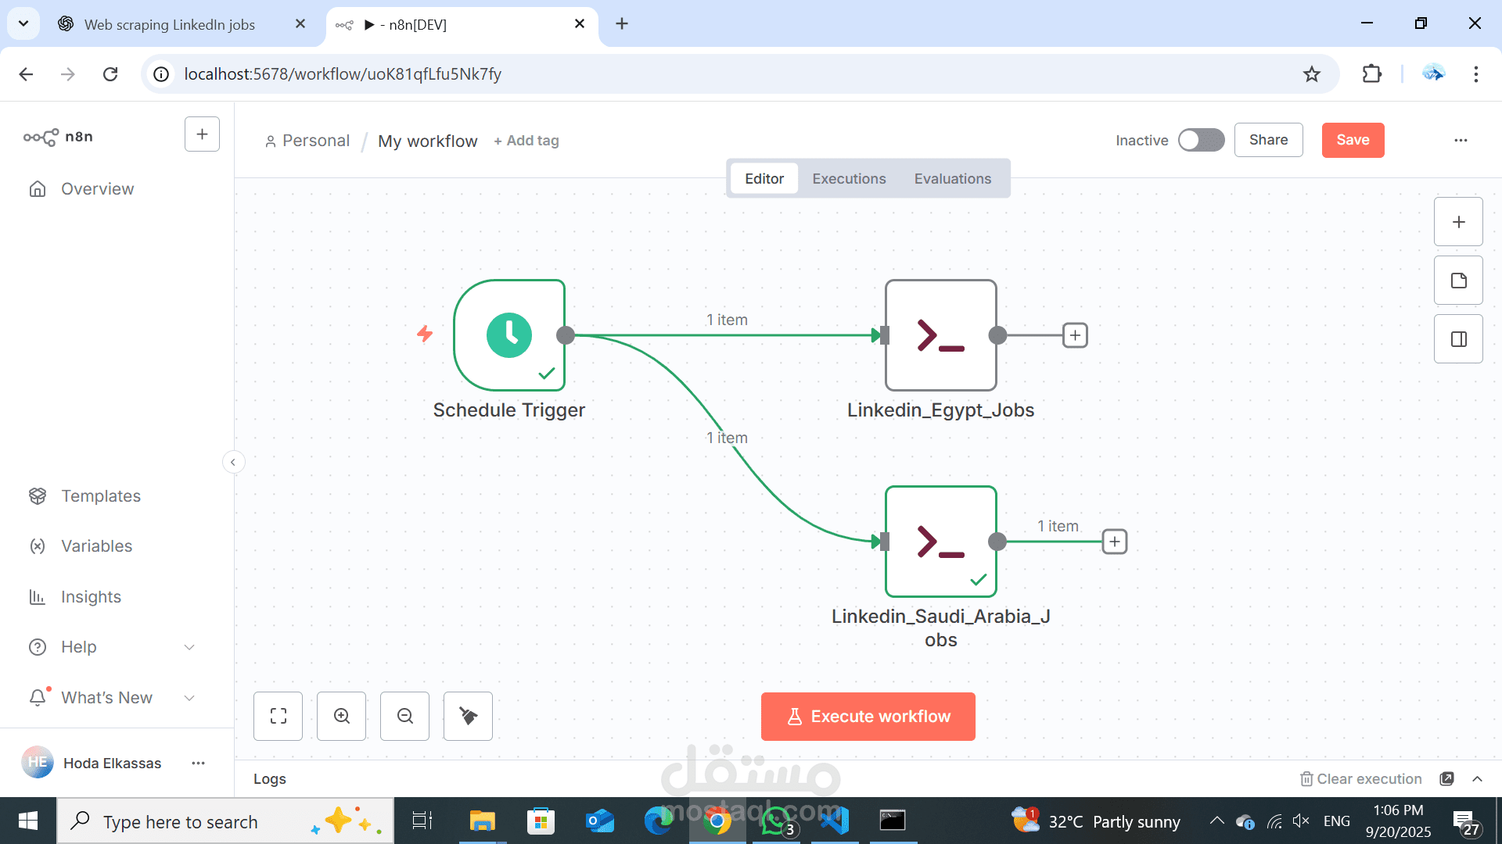The width and height of the screenshot is (1502, 844).
Task: Switch to the Evaluations tab
Action: [x=952, y=179]
